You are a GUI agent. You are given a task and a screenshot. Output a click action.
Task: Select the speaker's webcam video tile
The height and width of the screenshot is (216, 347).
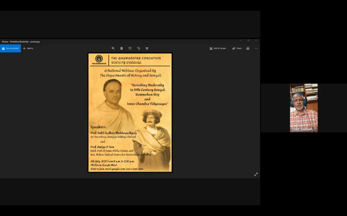304,108
